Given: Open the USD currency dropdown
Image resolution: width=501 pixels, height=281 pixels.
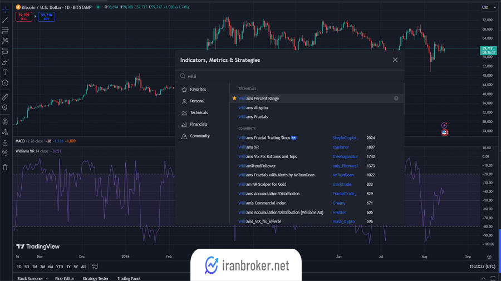Looking at the screenshot, I should [x=489, y=7].
